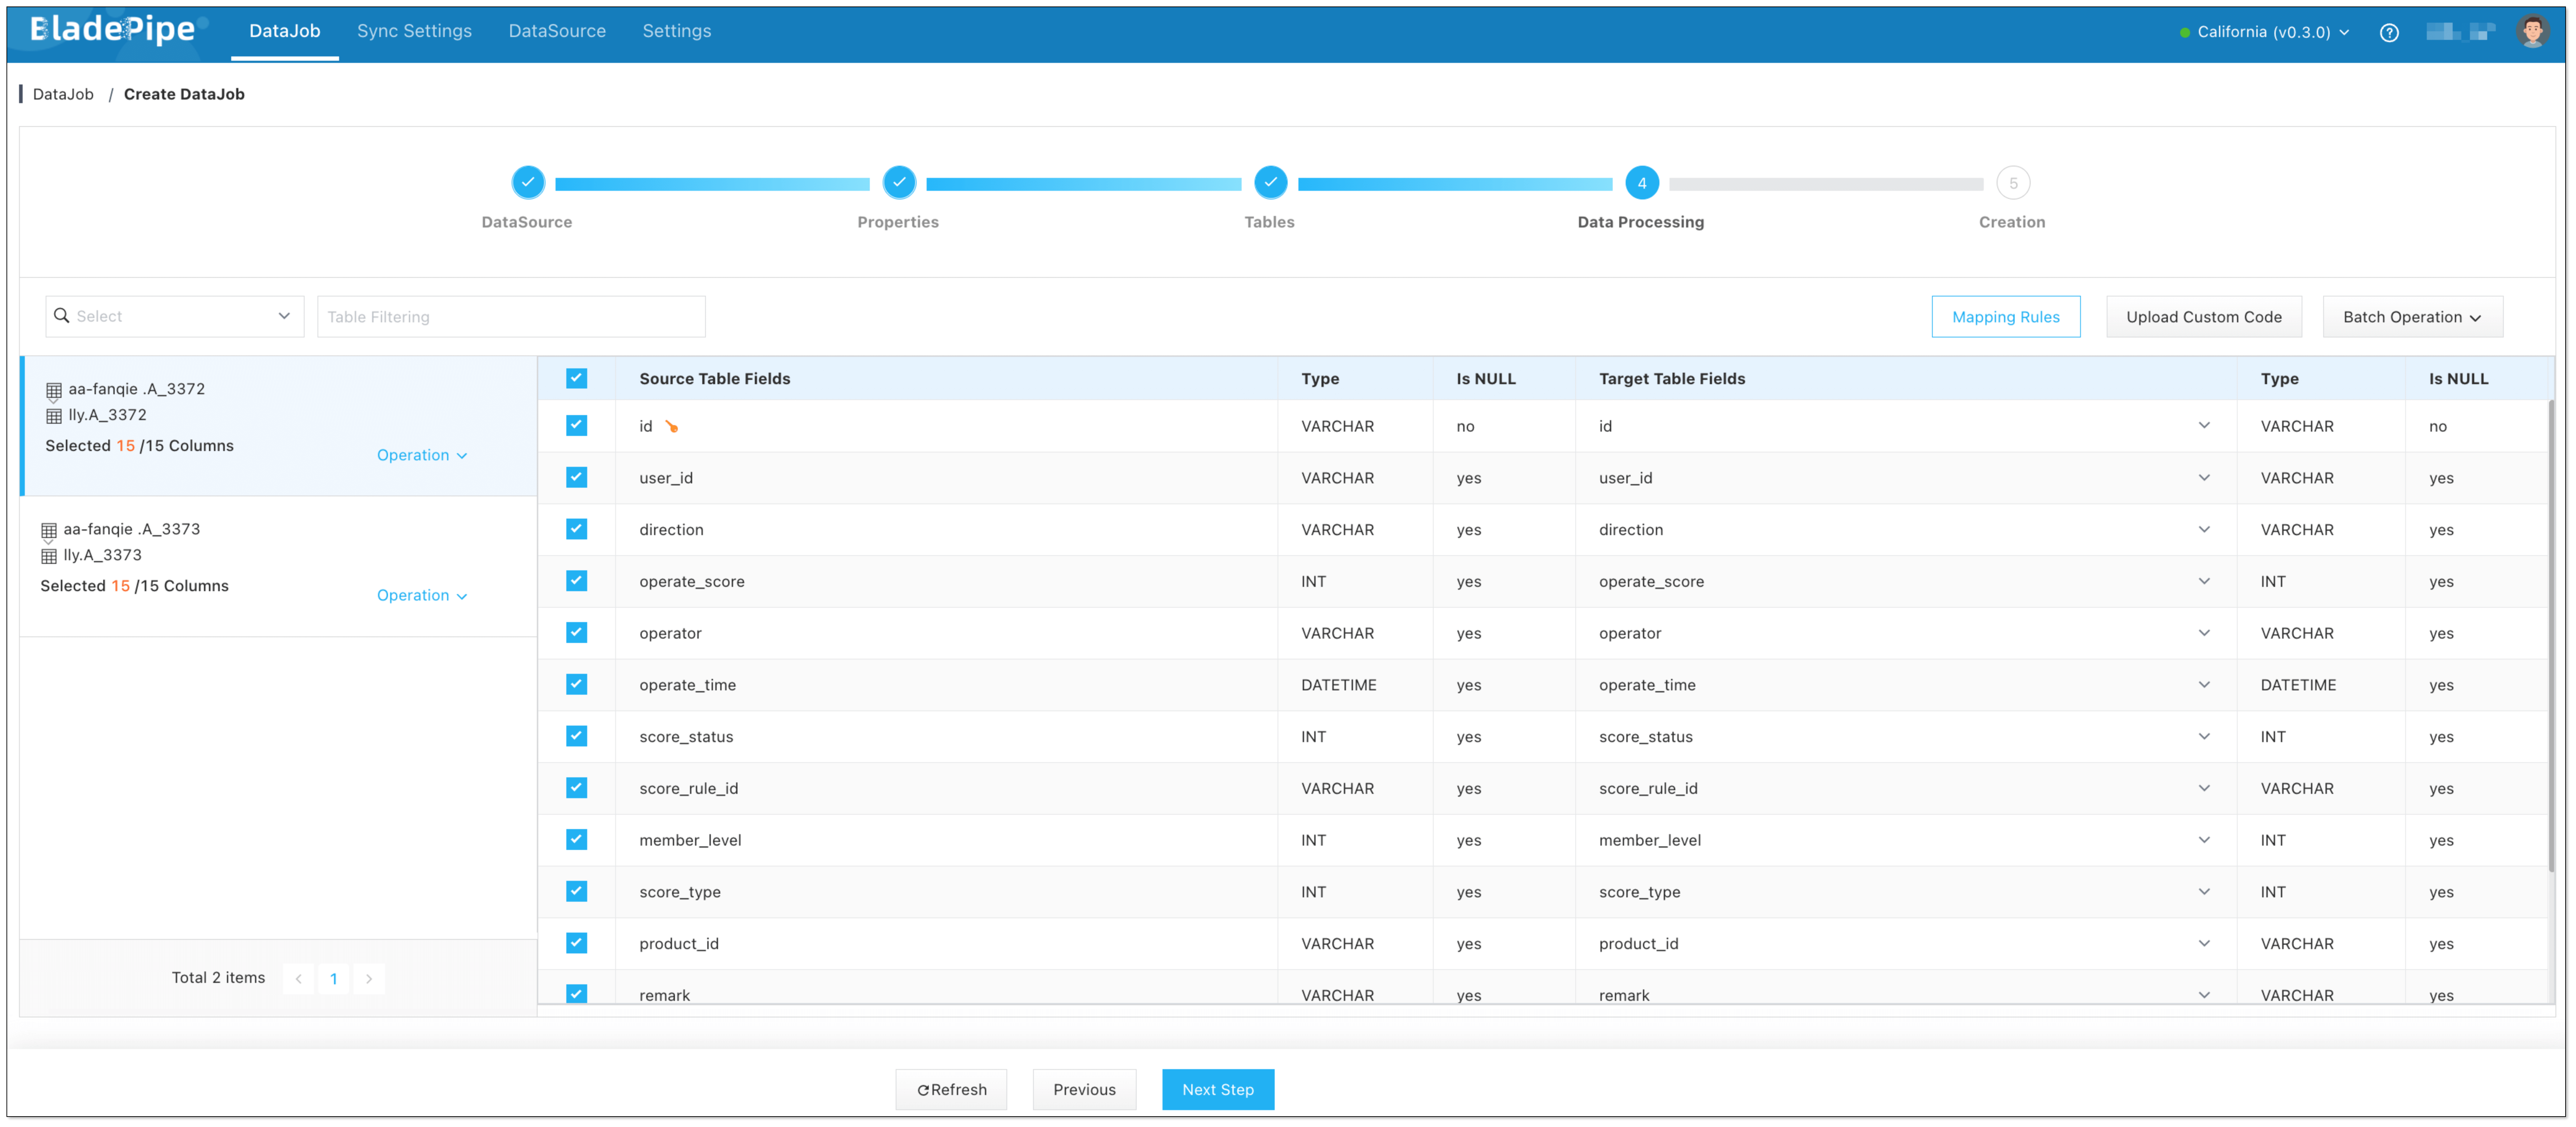This screenshot has height=1127, width=2576.
Task: Open target field dropdown for direction row
Action: [x=2203, y=529]
